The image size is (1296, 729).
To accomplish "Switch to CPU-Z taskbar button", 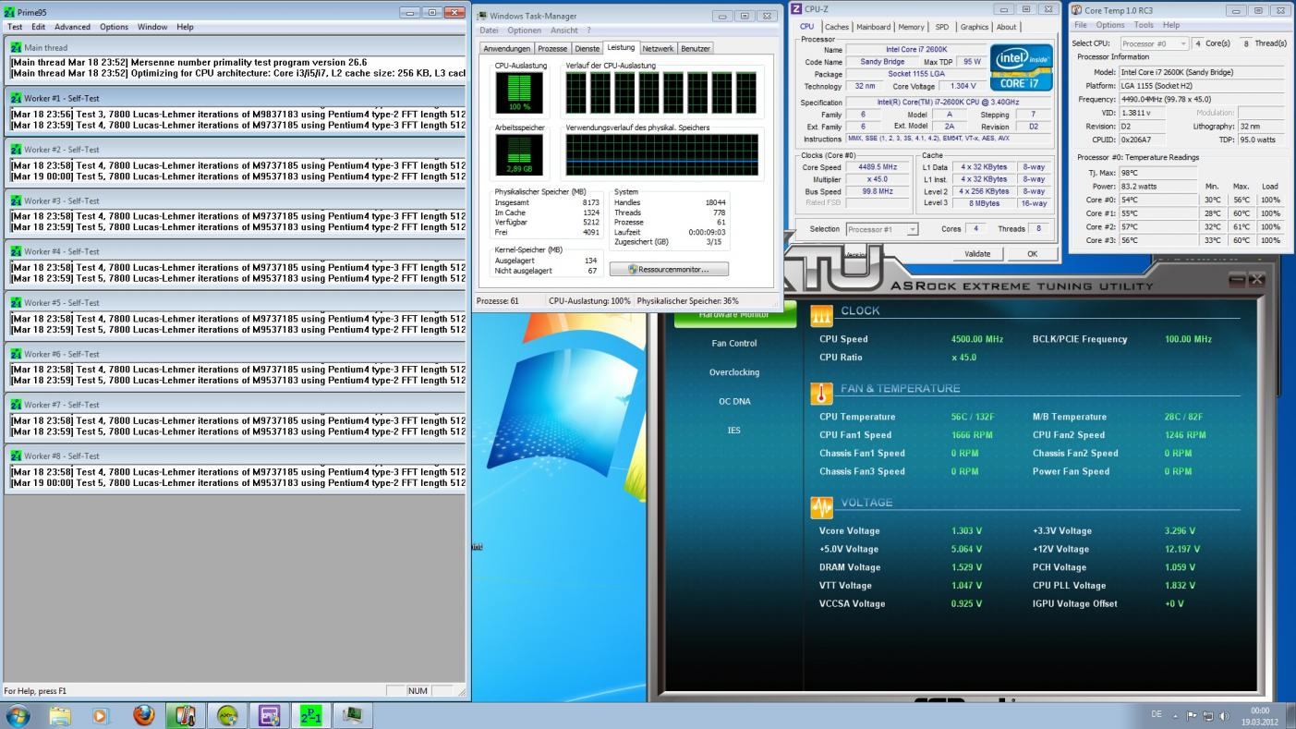I will pos(269,715).
